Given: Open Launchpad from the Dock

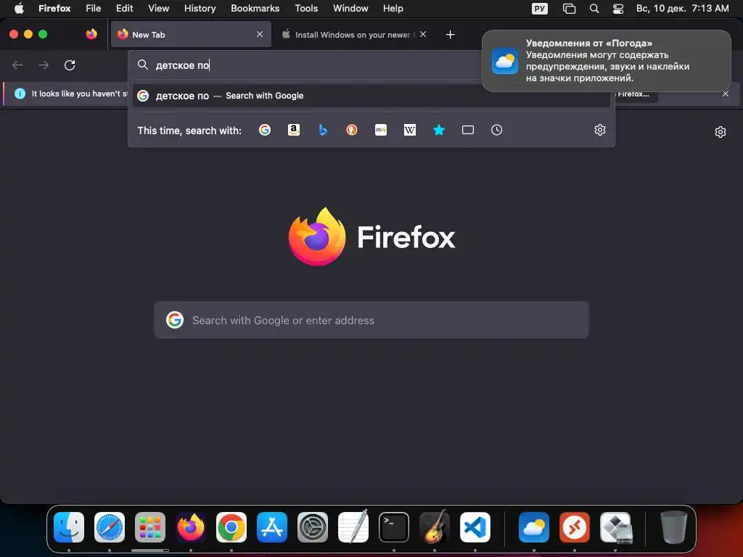Looking at the screenshot, I should click(x=150, y=527).
